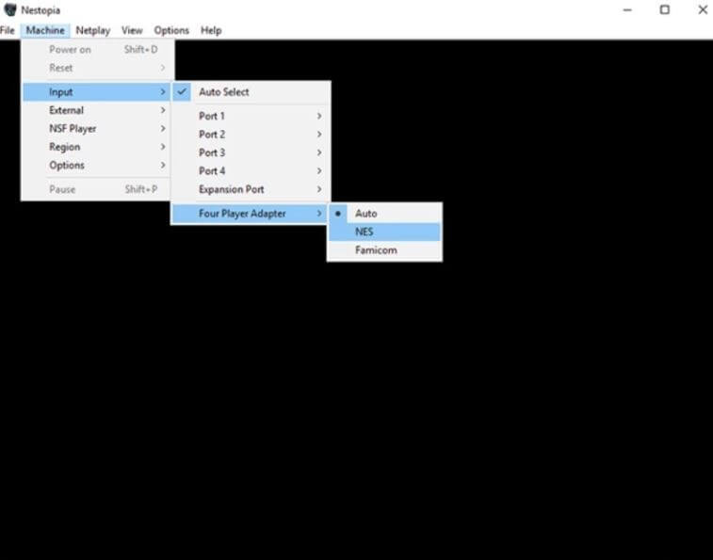Click the Nestopia app icon in title bar

coord(10,9)
